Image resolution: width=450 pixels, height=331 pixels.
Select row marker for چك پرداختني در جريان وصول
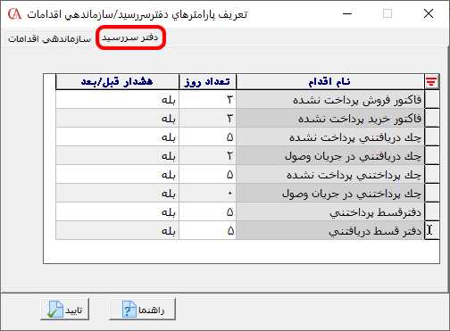432,193
